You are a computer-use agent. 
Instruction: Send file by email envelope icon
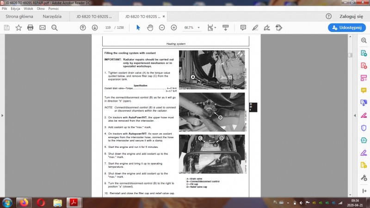click(x=43, y=28)
